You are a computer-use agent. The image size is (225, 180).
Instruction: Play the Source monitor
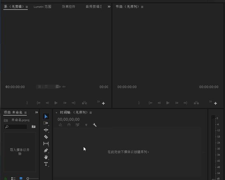pyautogui.click(x=56, y=103)
